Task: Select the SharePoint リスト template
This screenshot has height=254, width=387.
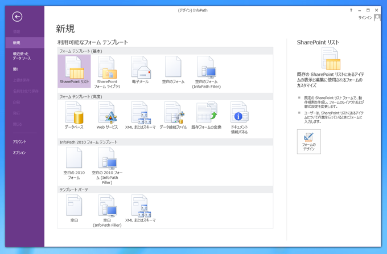Action: coord(74,71)
